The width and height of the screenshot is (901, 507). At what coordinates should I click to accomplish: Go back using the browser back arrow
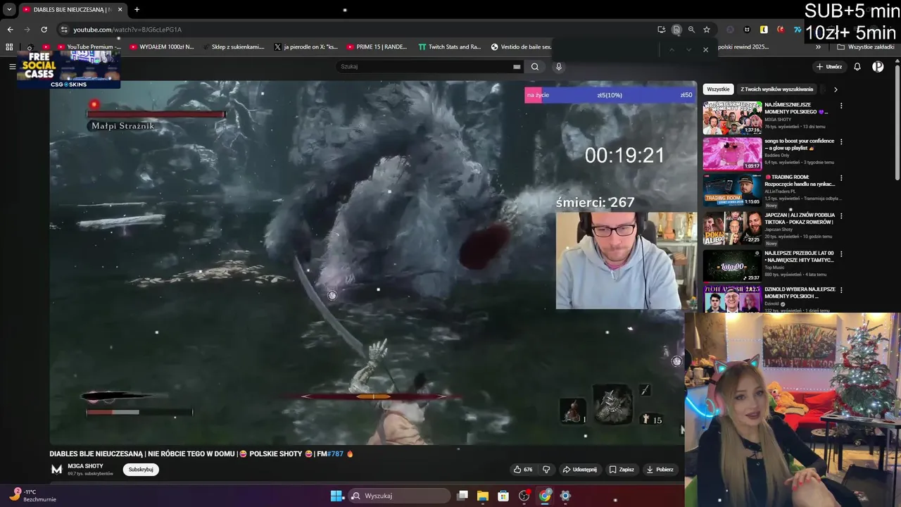click(x=10, y=30)
